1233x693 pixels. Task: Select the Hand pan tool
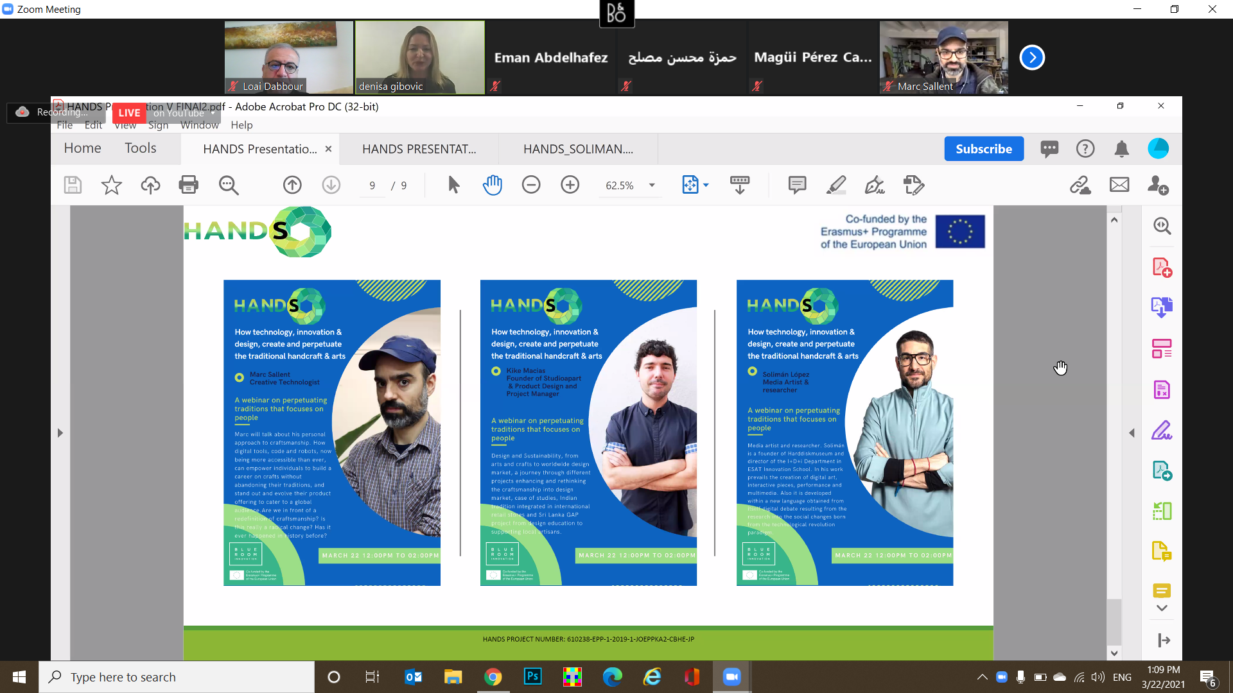[x=492, y=185]
